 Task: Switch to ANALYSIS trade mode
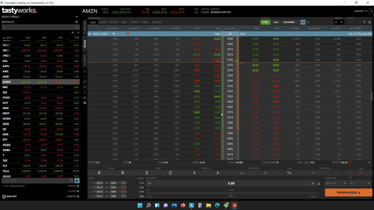pos(157,22)
